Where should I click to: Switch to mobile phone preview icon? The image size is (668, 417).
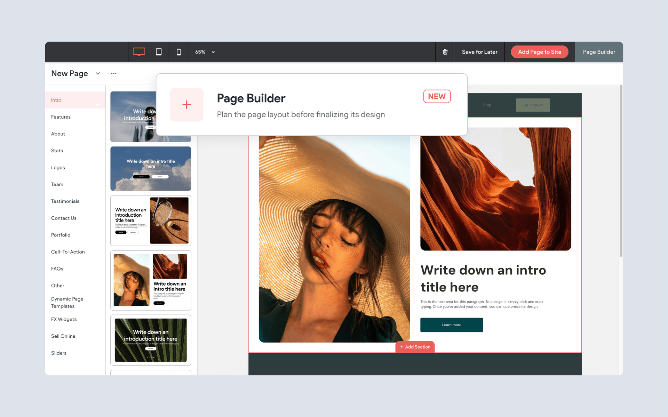[x=179, y=52]
